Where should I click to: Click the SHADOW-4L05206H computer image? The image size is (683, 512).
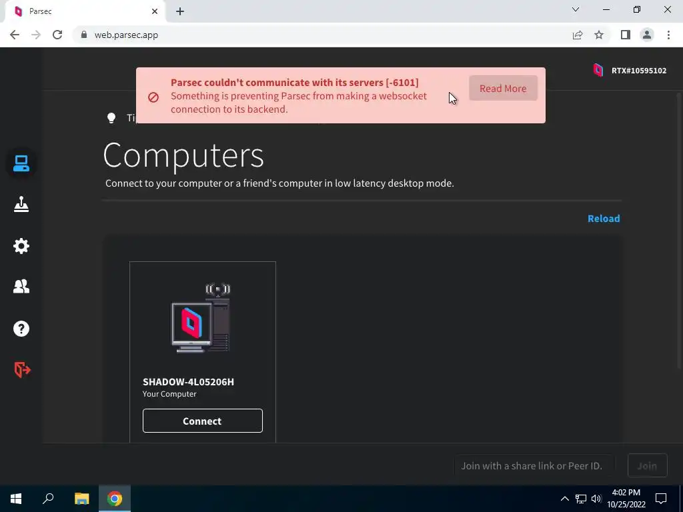coord(201,318)
